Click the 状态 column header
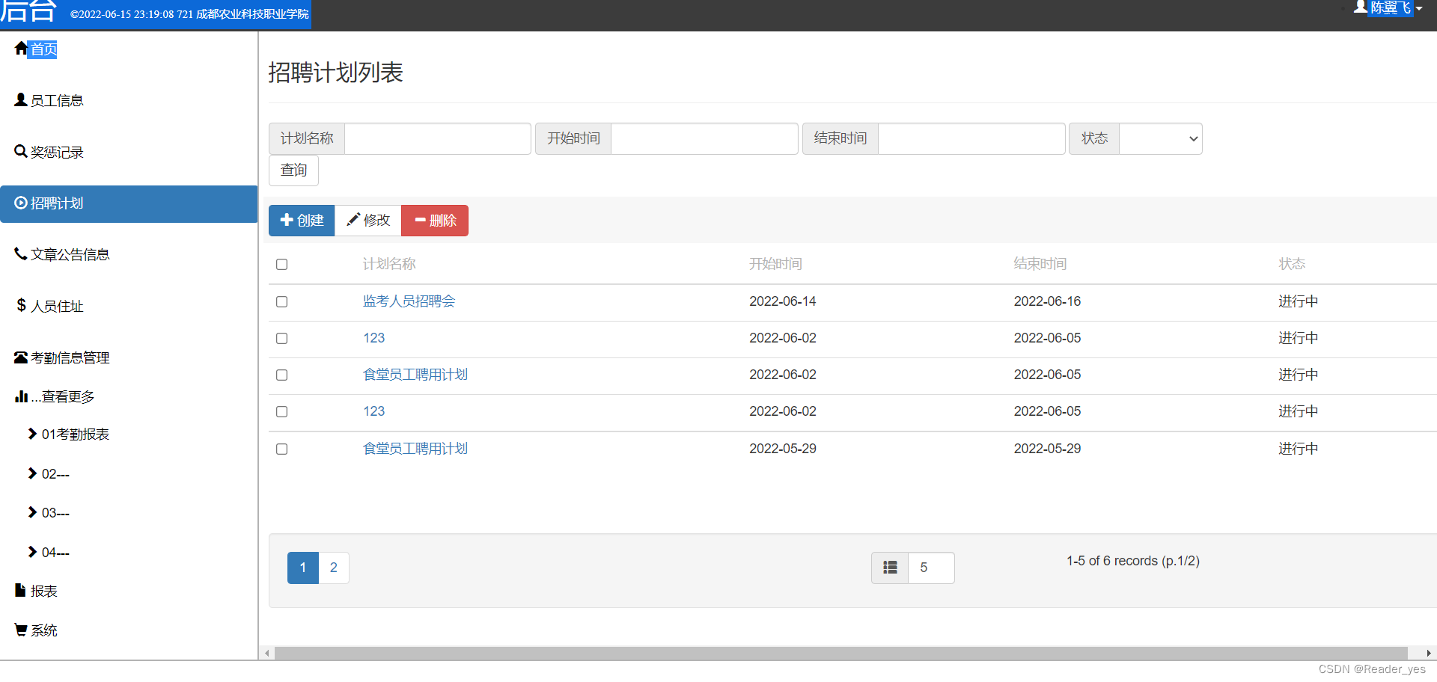 pyautogui.click(x=1292, y=264)
